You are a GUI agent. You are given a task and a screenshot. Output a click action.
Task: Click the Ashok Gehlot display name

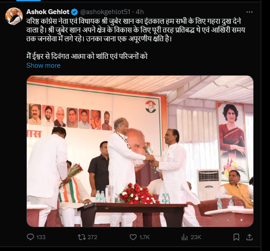[x=48, y=12]
